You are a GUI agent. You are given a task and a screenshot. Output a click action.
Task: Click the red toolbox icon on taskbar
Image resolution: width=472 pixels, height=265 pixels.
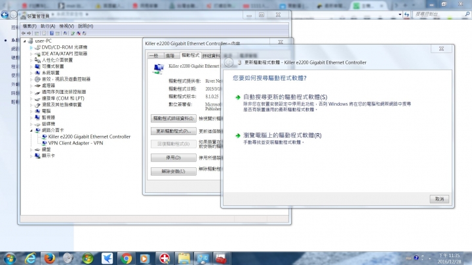tap(222, 258)
